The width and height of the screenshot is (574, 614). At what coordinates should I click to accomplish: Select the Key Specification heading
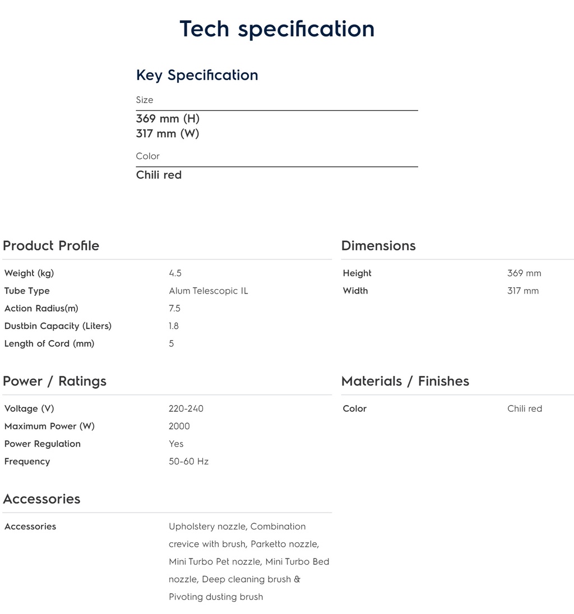pos(197,75)
